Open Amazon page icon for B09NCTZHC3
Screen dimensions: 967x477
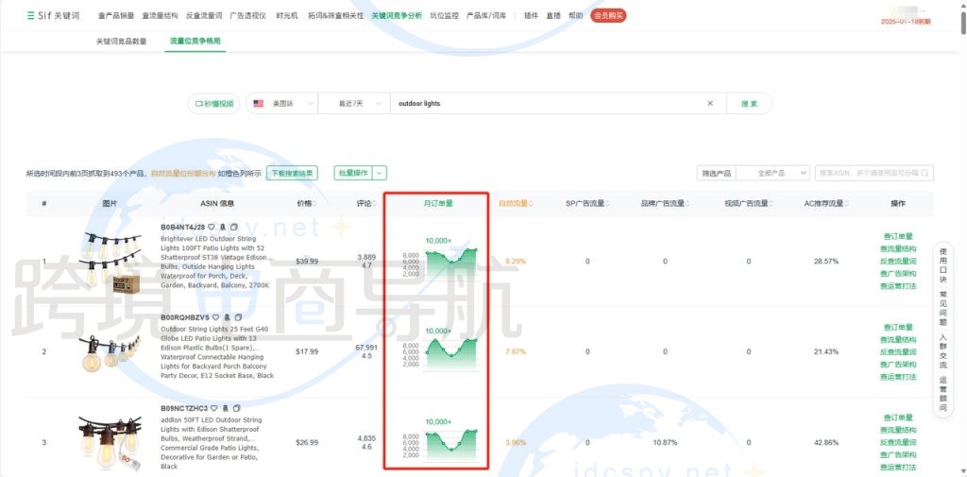click(226, 408)
